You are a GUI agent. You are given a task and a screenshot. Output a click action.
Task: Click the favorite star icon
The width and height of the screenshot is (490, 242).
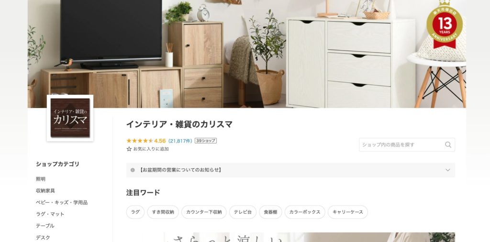pos(129,149)
